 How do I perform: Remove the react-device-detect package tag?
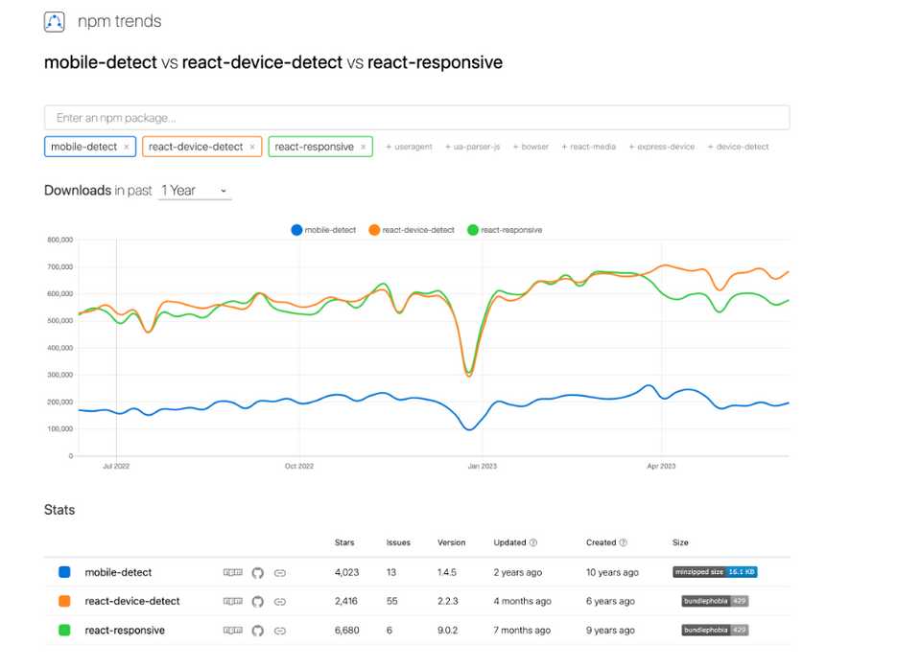[252, 147]
